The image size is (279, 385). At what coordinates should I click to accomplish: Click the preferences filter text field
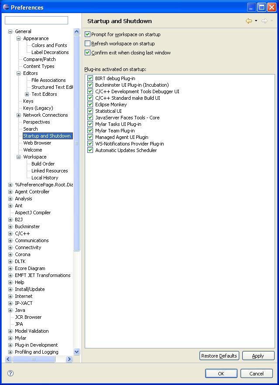[x=36, y=20]
